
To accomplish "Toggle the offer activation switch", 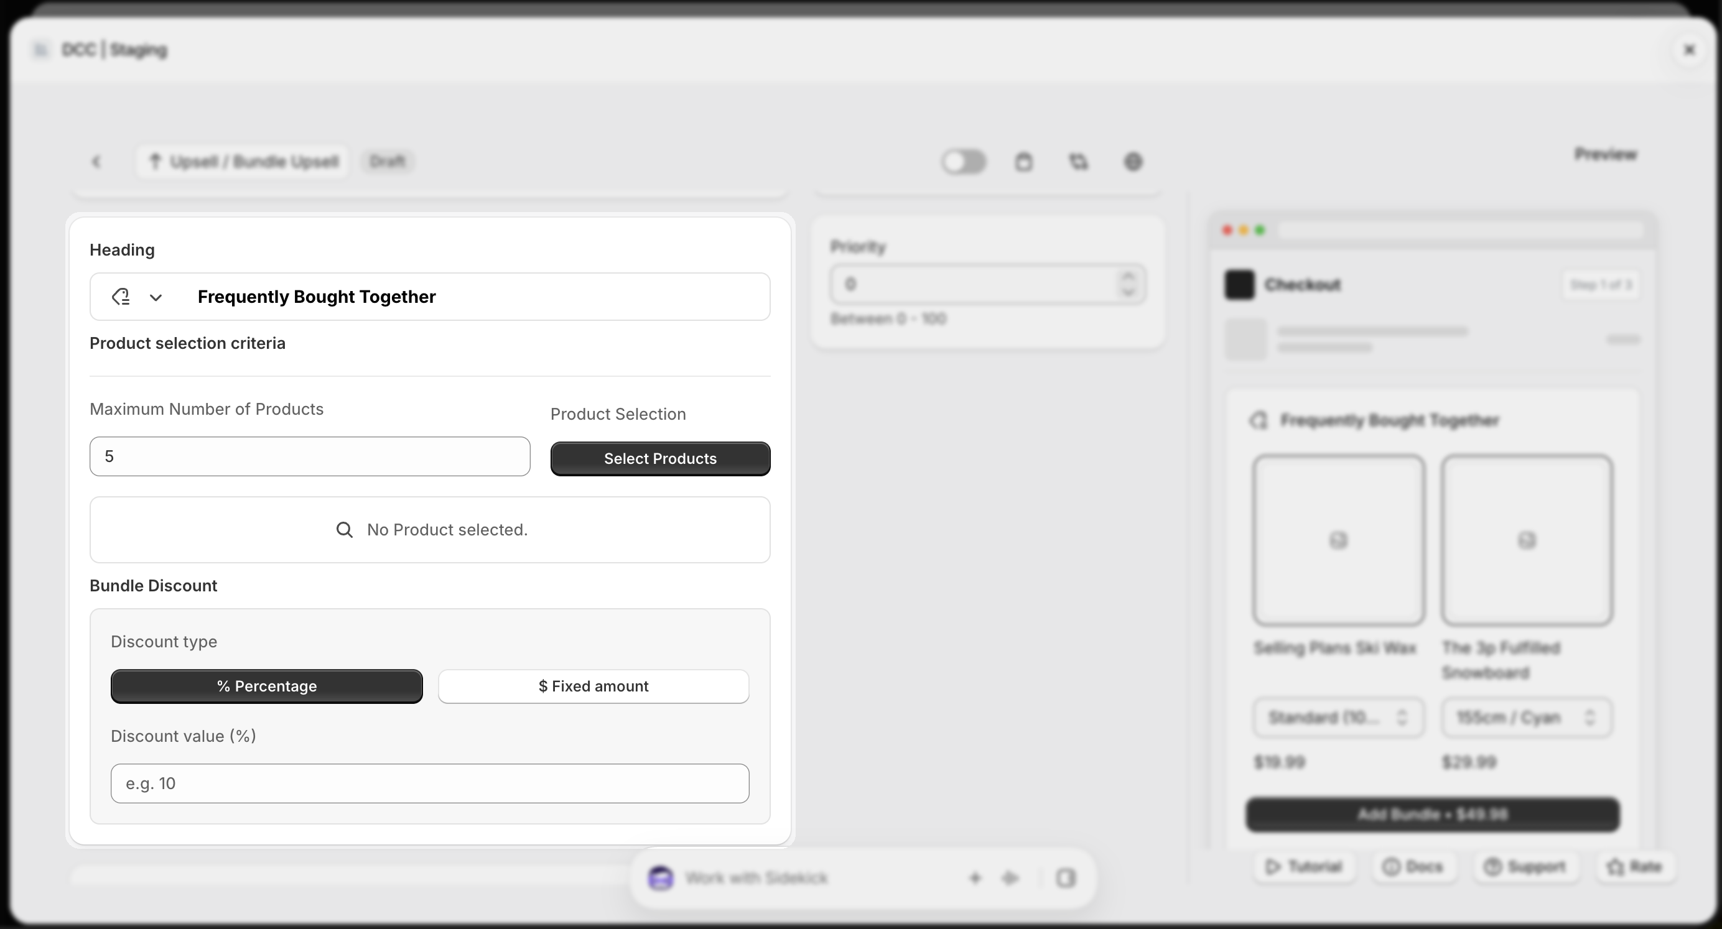I will (x=963, y=162).
